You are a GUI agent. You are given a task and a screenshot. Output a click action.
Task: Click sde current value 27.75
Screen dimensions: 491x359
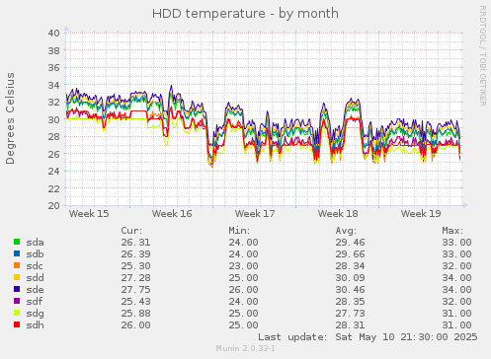click(135, 290)
